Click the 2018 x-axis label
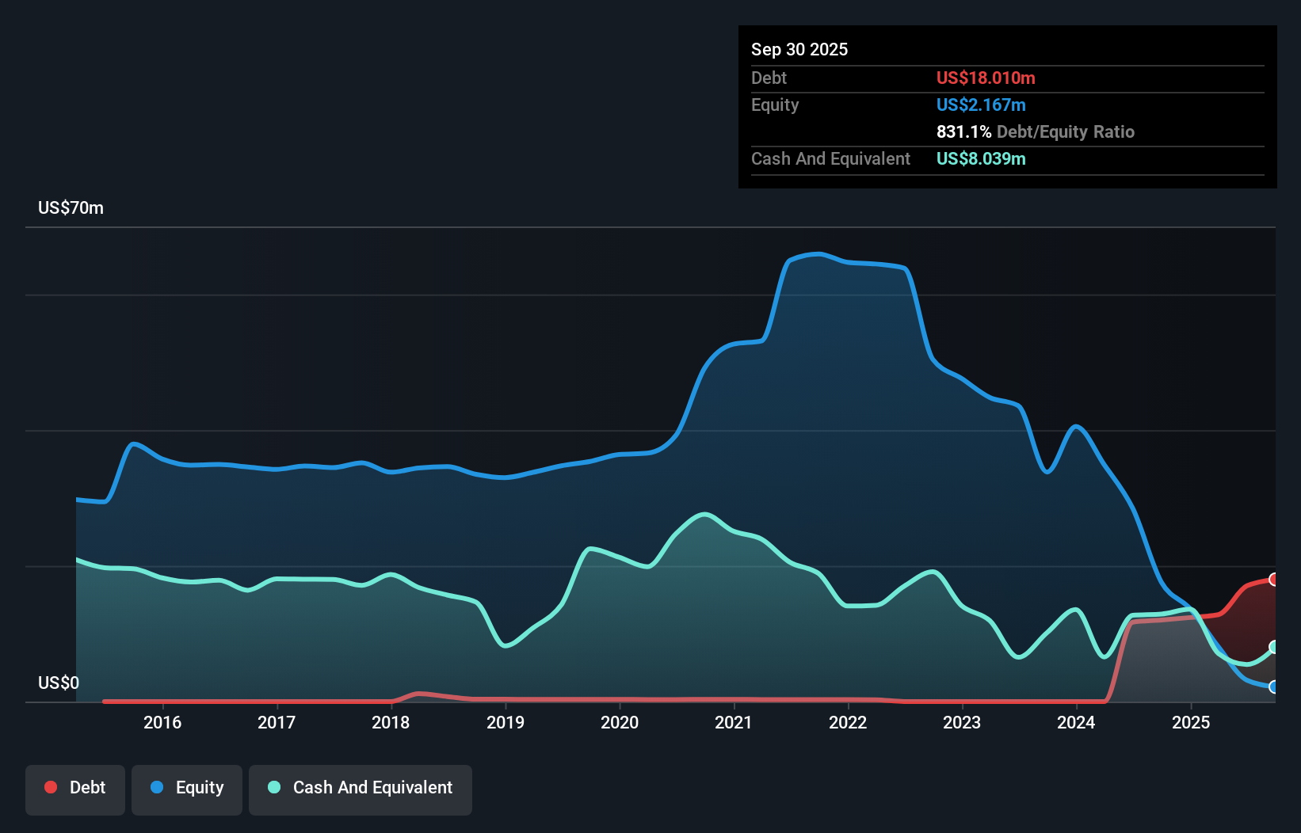This screenshot has width=1301, height=833. [391, 722]
